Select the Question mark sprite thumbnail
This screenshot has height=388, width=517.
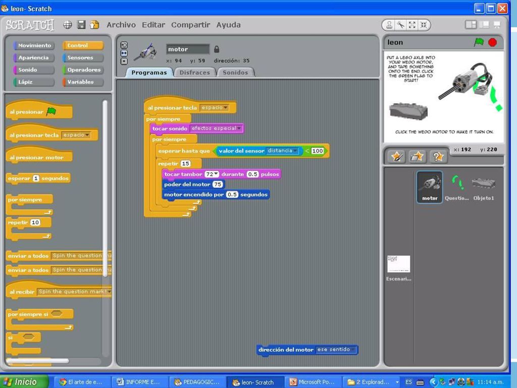(456, 187)
